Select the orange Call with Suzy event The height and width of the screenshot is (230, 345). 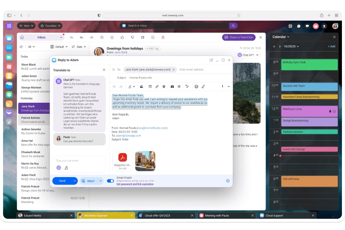310,181
